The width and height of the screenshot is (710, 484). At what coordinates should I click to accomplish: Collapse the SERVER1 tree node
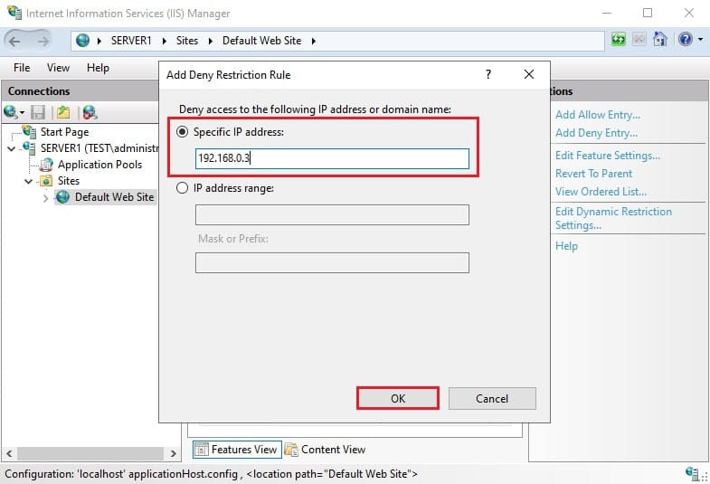pyautogui.click(x=12, y=148)
